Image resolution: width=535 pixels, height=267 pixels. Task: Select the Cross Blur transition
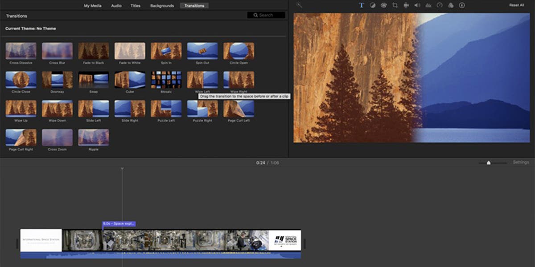click(x=57, y=53)
